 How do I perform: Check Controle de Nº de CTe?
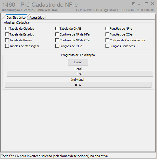click(x=57, y=40)
